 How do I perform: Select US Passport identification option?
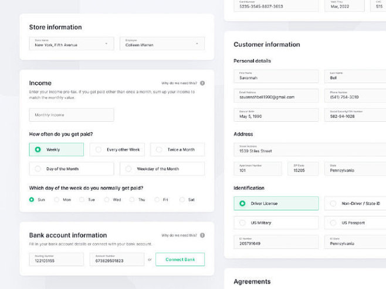pos(354,223)
